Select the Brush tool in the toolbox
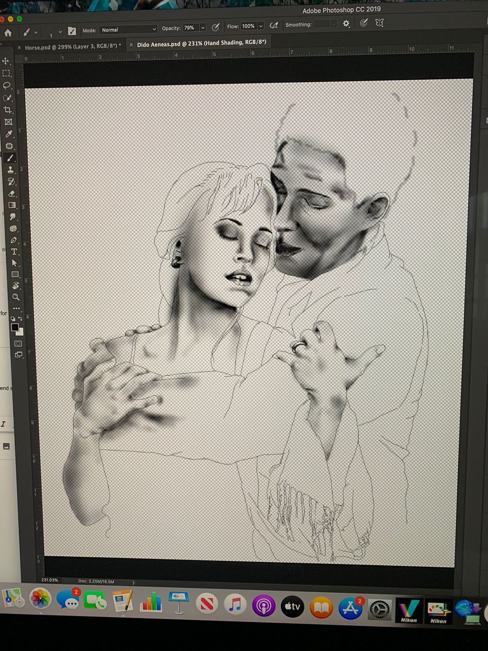 10,158
